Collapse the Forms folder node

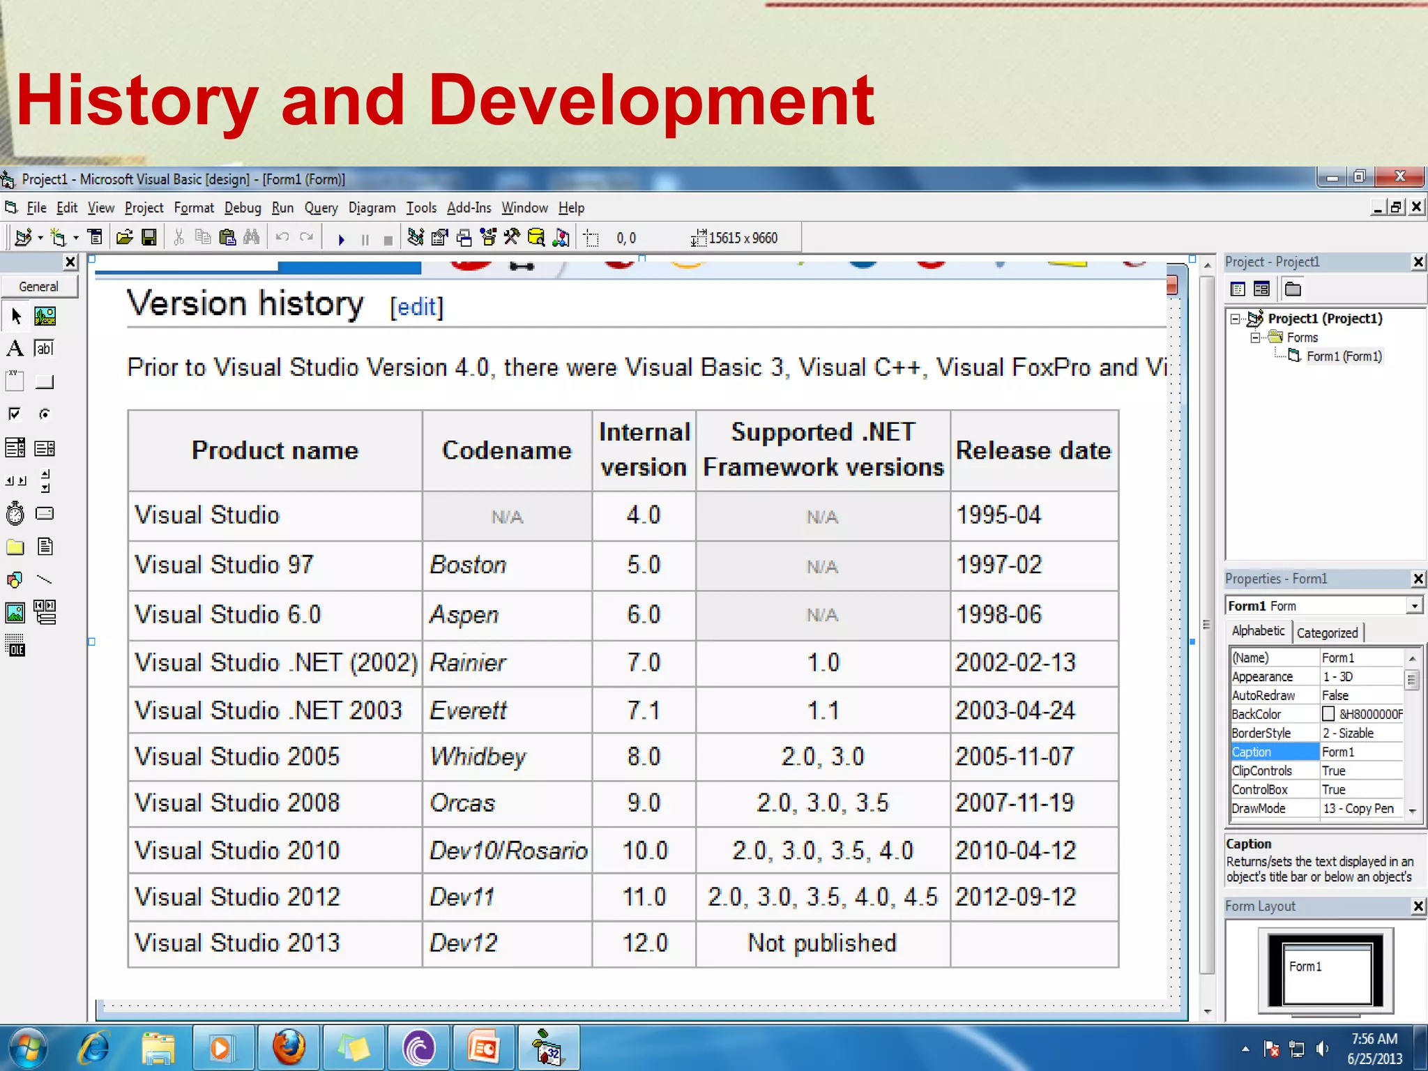click(x=1255, y=337)
